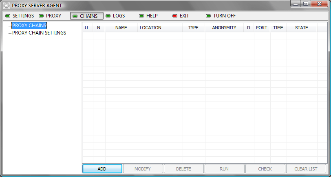The width and height of the screenshot is (331, 177).
Task: Click the CHECK button
Action: click(265, 169)
